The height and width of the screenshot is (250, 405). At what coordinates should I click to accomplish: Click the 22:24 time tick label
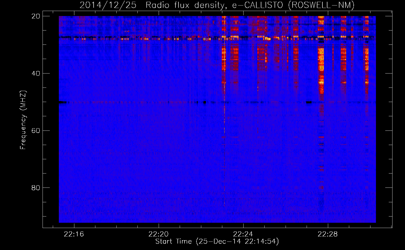pos(243,234)
